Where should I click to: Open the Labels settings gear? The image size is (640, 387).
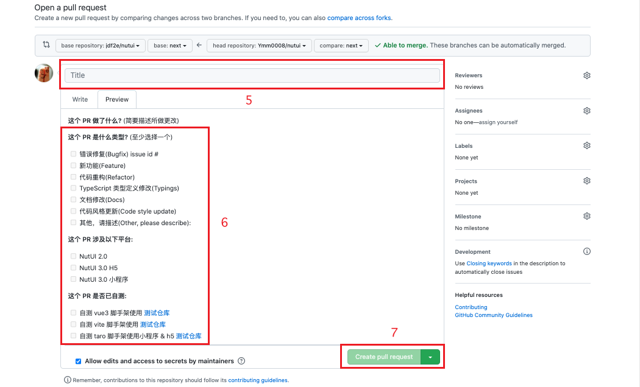tap(586, 145)
